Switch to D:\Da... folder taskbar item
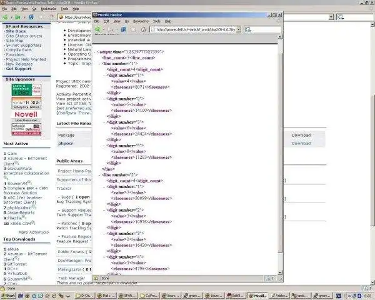Image resolution: width=375 pixels, height=300 pixels. (x=85, y=296)
